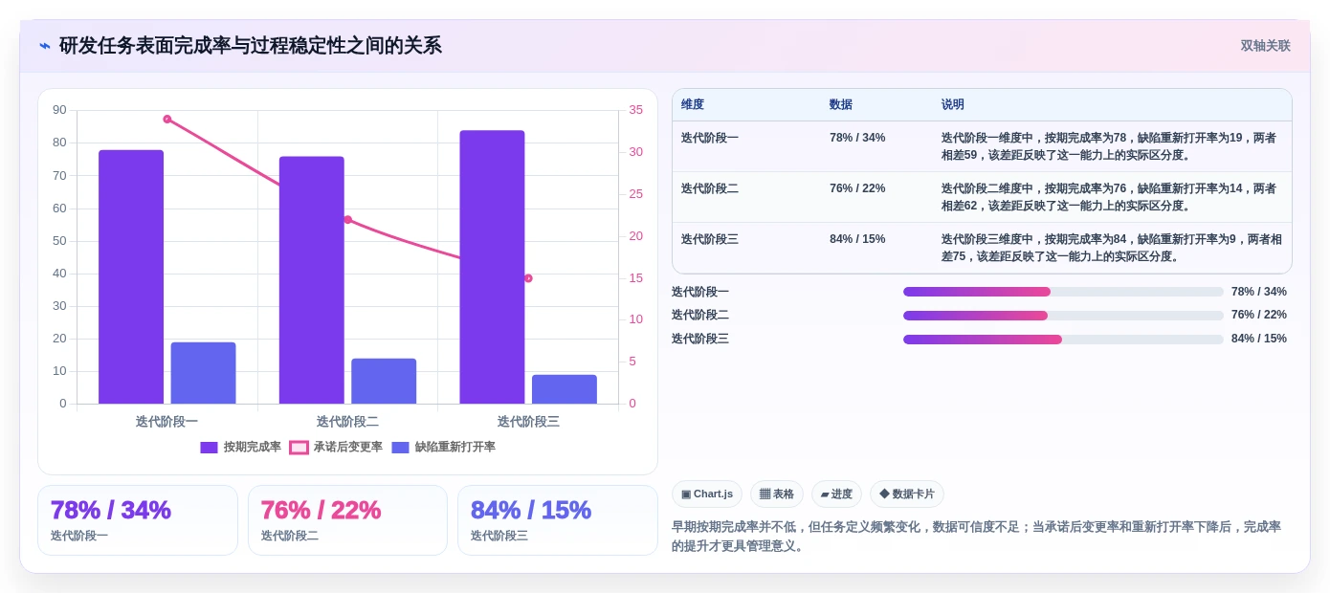Click left axis value 90

pyautogui.click(x=59, y=110)
